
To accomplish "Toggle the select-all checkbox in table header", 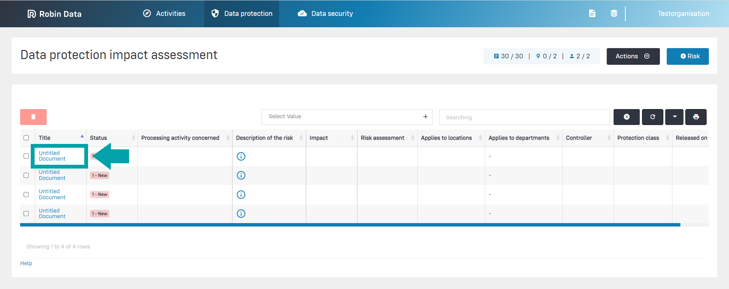I will 26,138.
